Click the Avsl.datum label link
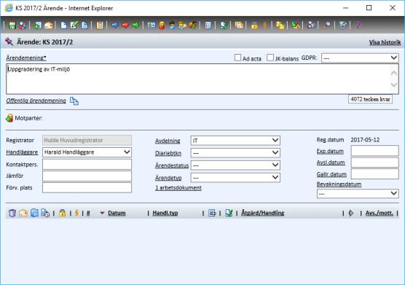This screenshot has height=285, width=405. tap(331, 163)
